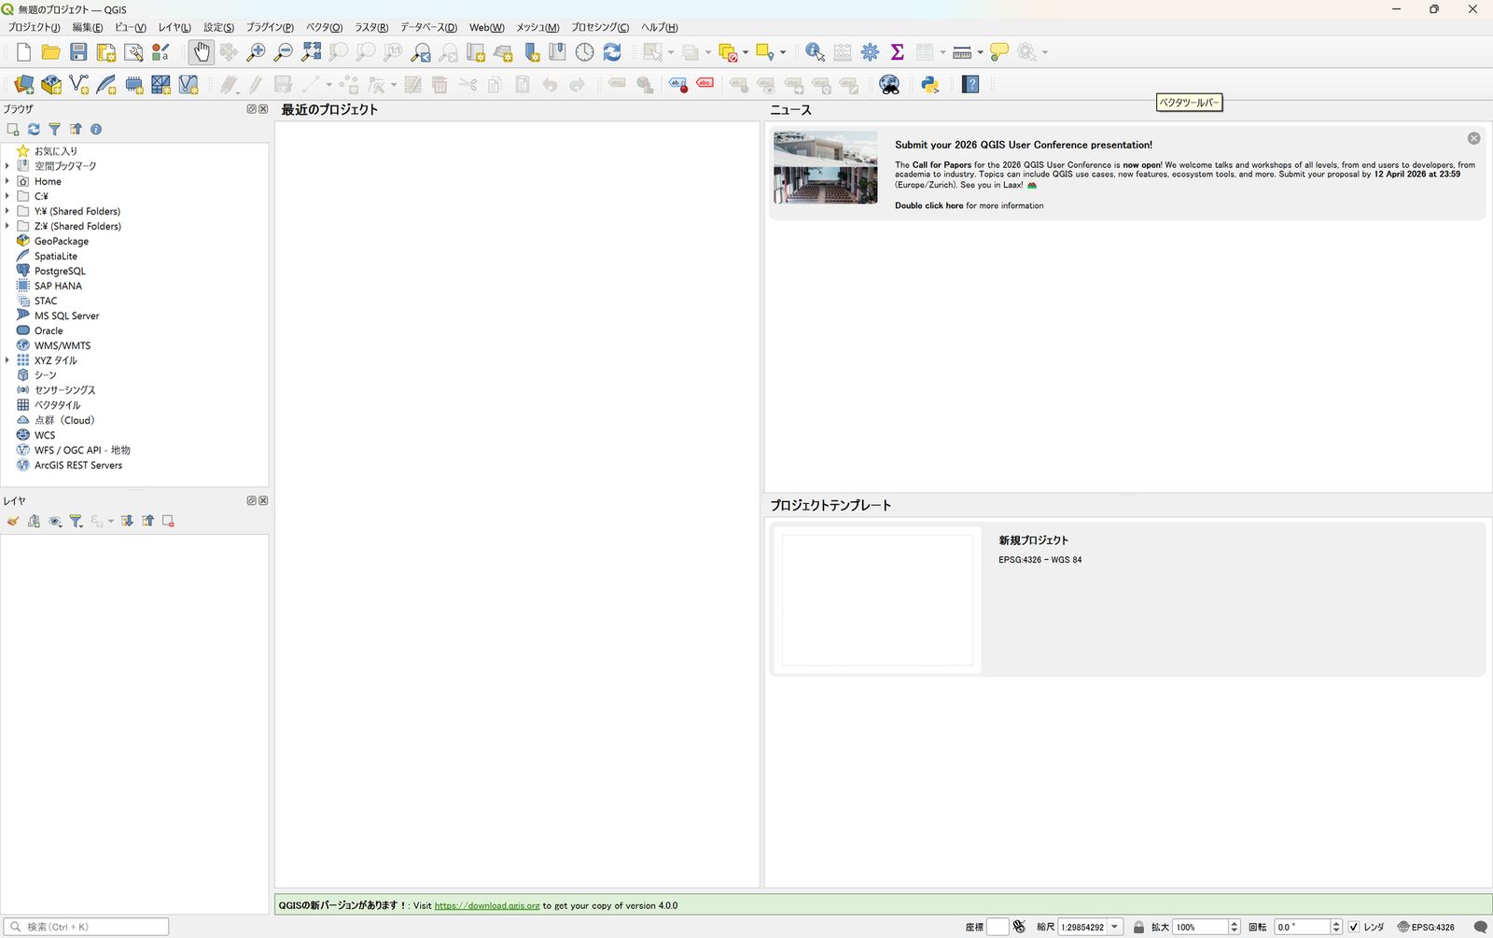This screenshot has width=1493, height=938.
Task: Toggle browser panel filter funnel icon
Action: pos(54,129)
